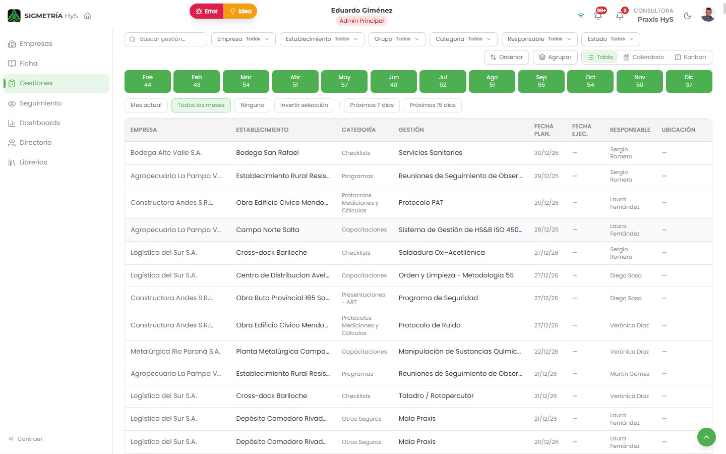Toggle the Oct 54 month chip
Viewport: 726px width, 454px height.
590,81
